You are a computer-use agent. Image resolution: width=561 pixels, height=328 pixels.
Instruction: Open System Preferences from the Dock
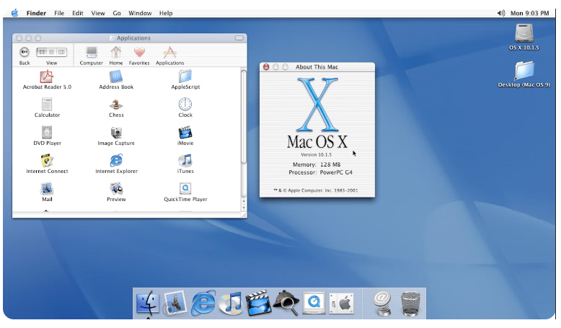(341, 303)
